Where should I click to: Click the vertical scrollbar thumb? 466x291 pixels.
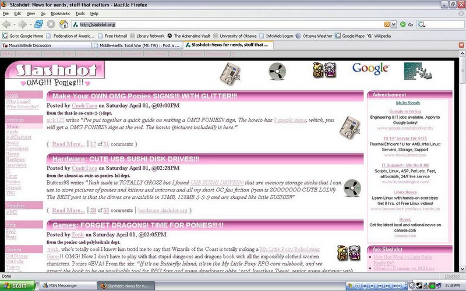[x=463, y=70]
